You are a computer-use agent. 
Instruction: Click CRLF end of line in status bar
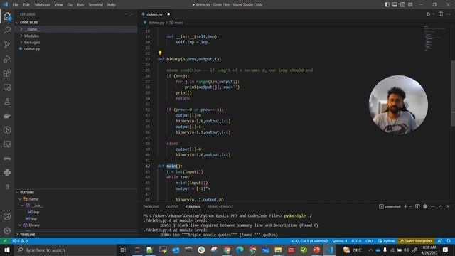pyautogui.click(x=370, y=241)
